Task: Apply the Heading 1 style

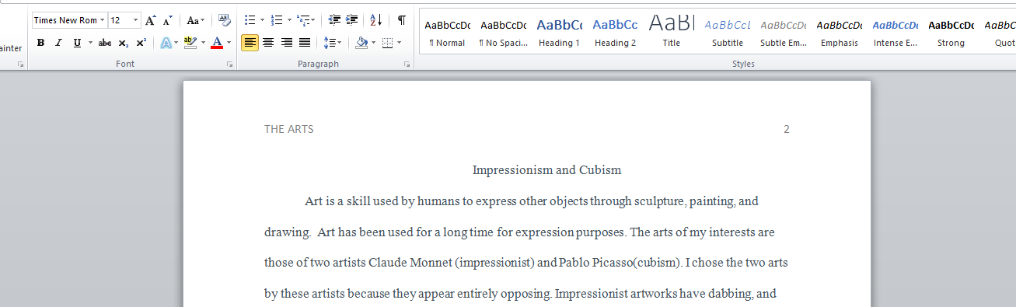Action: click(x=559, y=33)
